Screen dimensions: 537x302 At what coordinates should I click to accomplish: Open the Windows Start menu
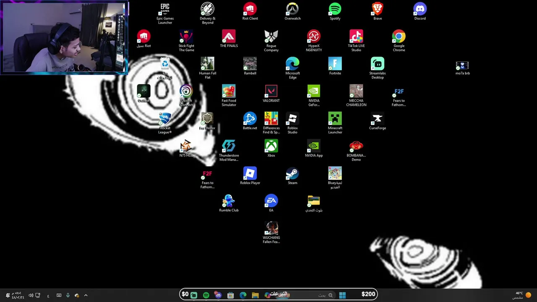(x=342, y=295)
